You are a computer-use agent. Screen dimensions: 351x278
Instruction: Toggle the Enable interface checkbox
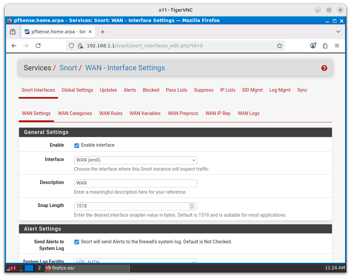pyautogui.click(x=76, y=146)
